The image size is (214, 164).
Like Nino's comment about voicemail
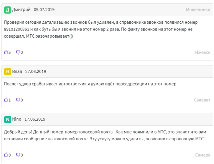pos(6,155)
